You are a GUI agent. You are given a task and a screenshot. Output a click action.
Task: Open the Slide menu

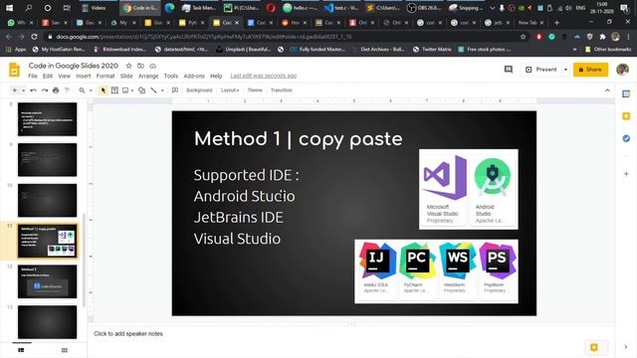[x=126, y=76]
